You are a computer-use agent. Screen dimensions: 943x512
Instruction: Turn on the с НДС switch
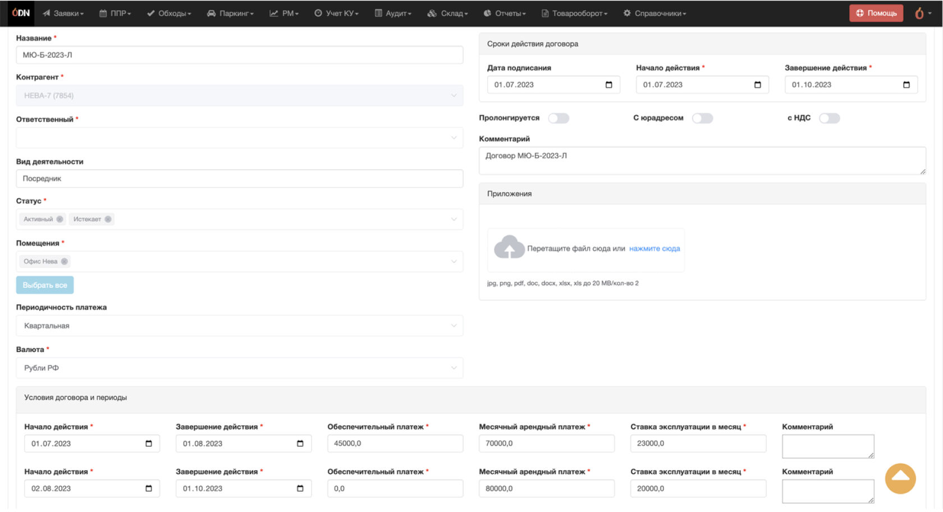pyautogui.click(x=829, y=118)
